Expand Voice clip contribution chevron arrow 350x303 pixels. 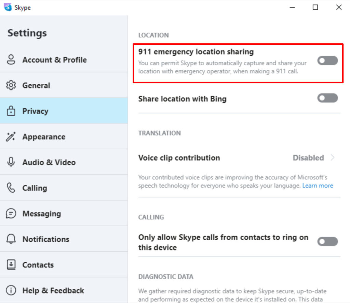[x=333, y=158]
